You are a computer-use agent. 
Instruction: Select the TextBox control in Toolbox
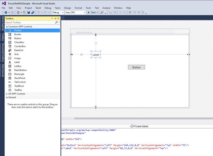(x=33, y=90)
